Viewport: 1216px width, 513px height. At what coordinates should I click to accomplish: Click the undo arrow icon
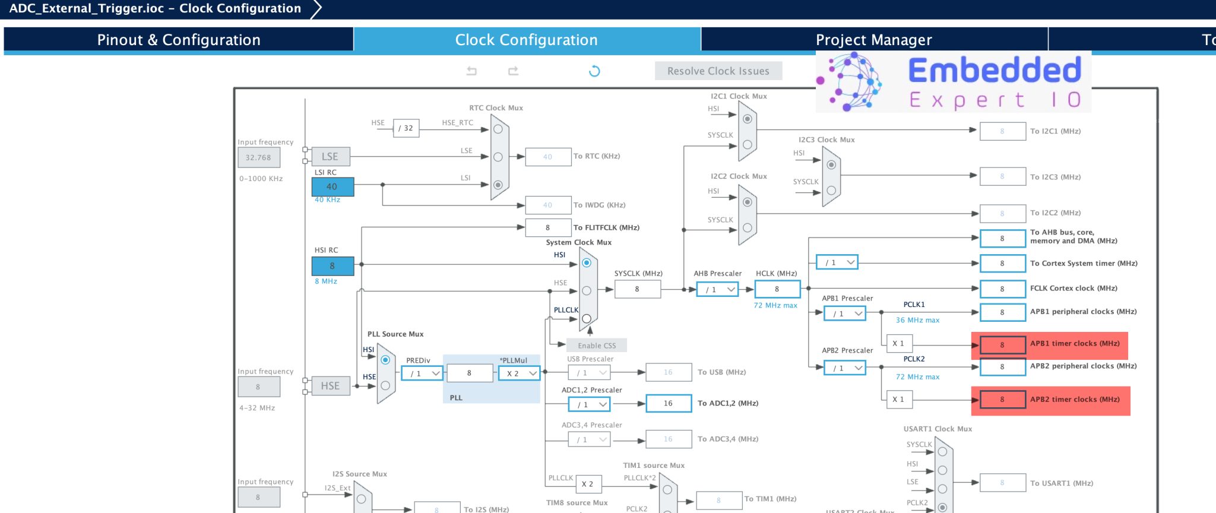coord(471,71)
